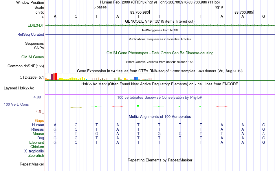Open the RefSeq Curated track label
Viewport: 275px width, 171px height.
30,34
